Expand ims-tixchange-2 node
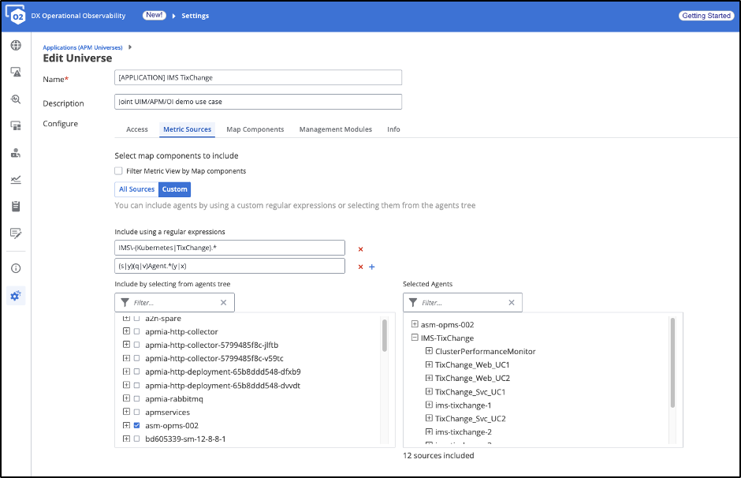The image size is (741, 478). point(429,431)
